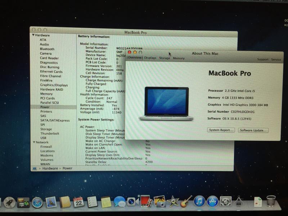Viewport: 288px width, 216px height.
Task: Open the Memory tab
Action: pyautogui.click(x=179, y=58)
